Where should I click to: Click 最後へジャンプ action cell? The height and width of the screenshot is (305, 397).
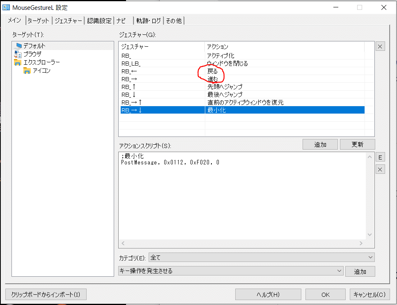[225, 95]
